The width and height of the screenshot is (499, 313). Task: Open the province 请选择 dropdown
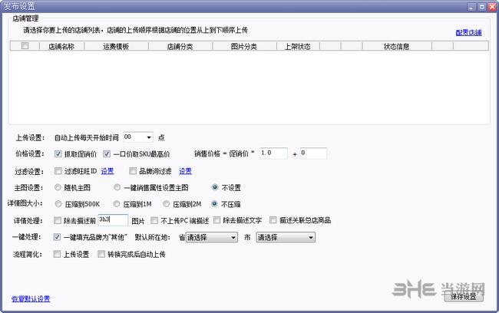[x=212, y=237]
